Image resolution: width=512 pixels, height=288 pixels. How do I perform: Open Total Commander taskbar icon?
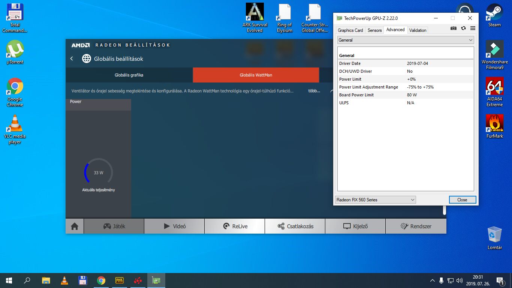[82, 280]
